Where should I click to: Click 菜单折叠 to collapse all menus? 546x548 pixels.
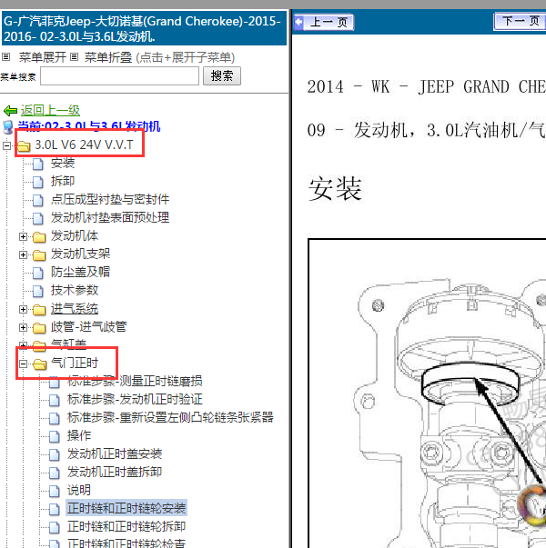tap(108, 57)
